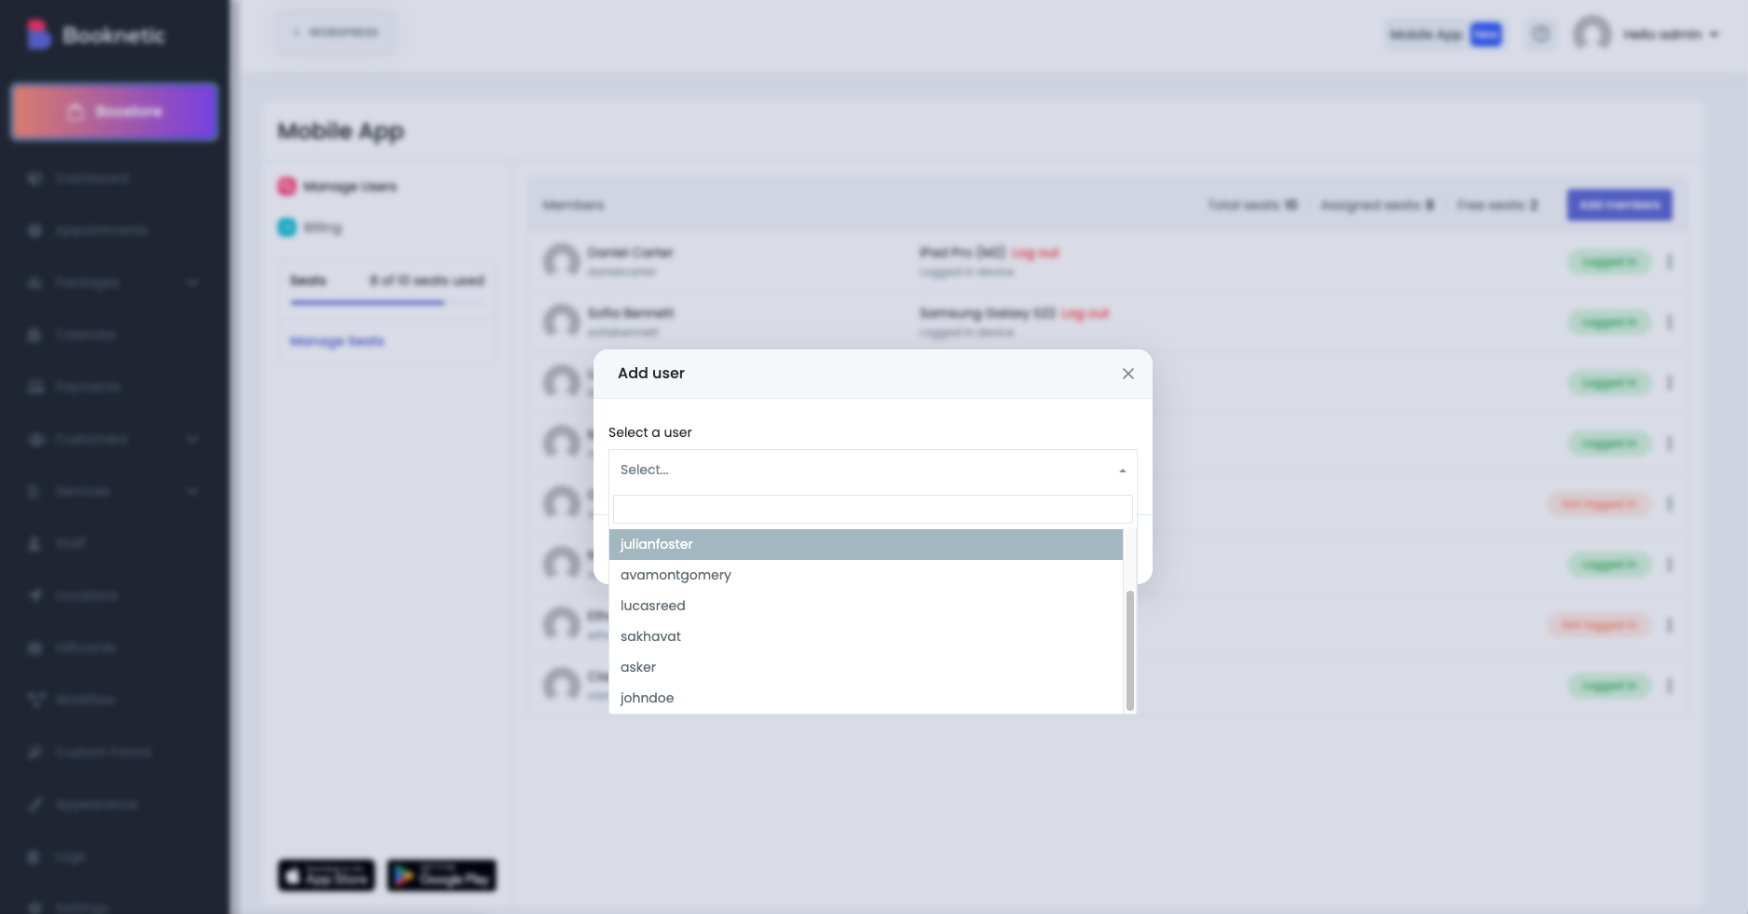The height and width of the screenshot is (914, 1748).
Task: Click the App Store download badge
Action: click(x=326, y=876)
